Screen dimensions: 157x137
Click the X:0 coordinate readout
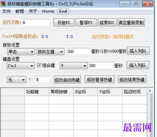45,37
